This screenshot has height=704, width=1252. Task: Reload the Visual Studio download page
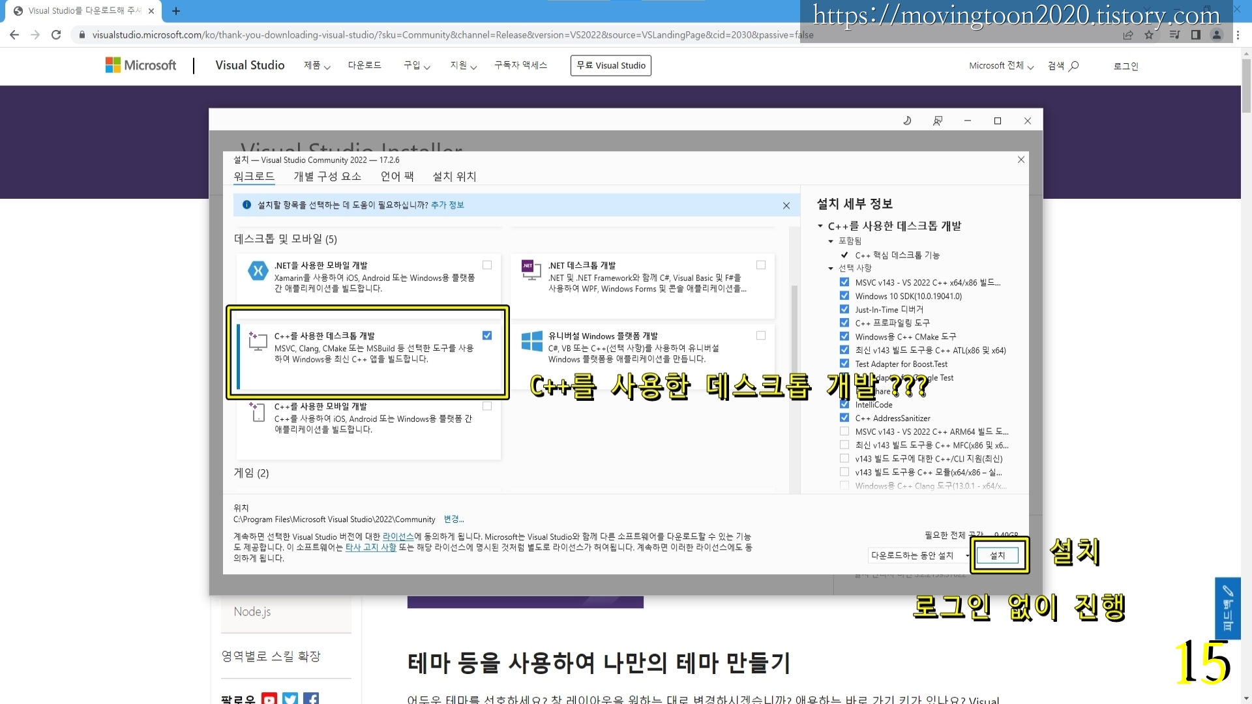[56, 35]
